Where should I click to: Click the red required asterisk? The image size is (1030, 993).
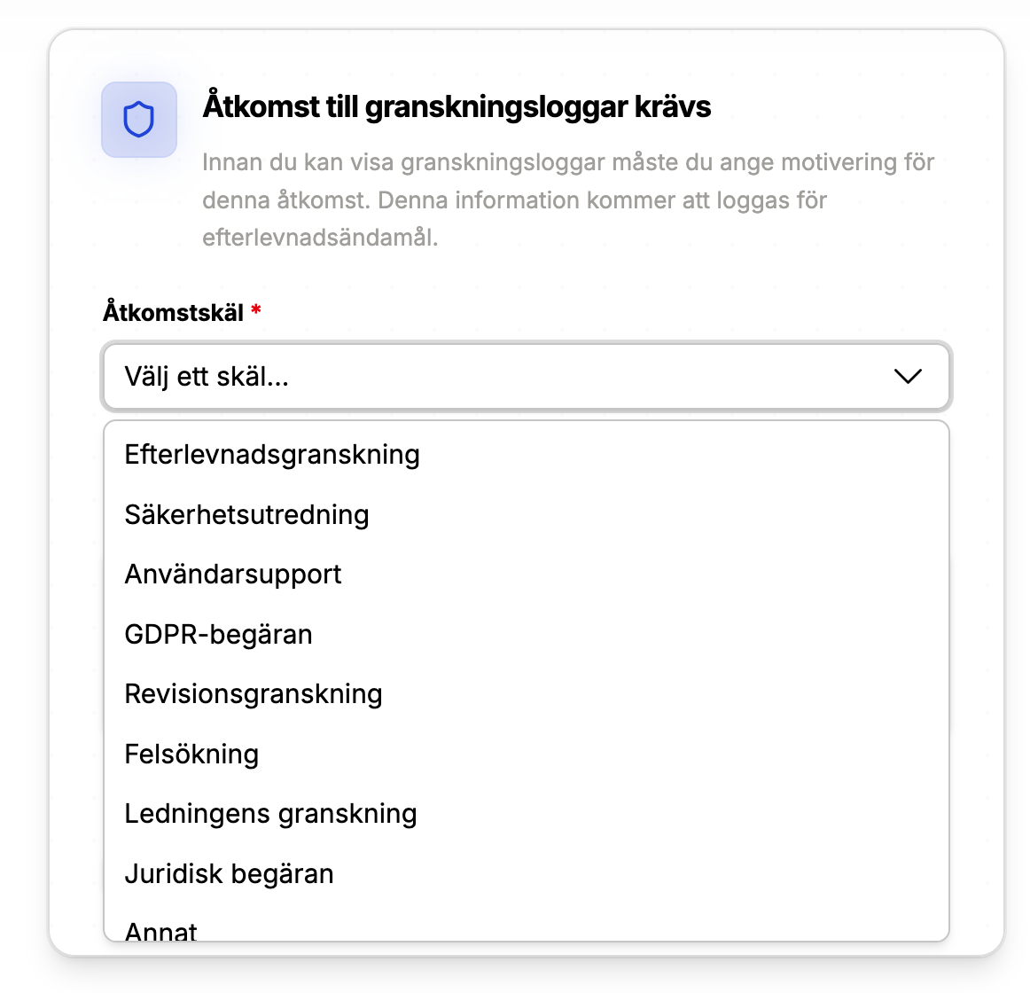coord(256,311)
